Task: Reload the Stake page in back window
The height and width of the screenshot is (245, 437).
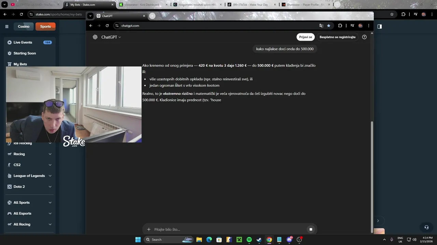Action: [x=21, y=14]
